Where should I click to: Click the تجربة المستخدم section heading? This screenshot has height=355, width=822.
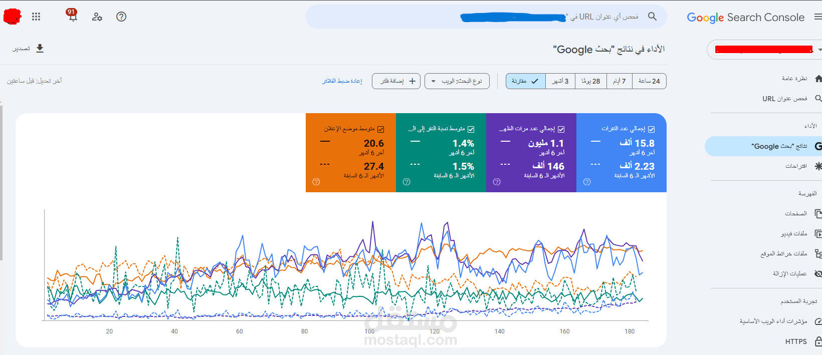pos(798,301)
